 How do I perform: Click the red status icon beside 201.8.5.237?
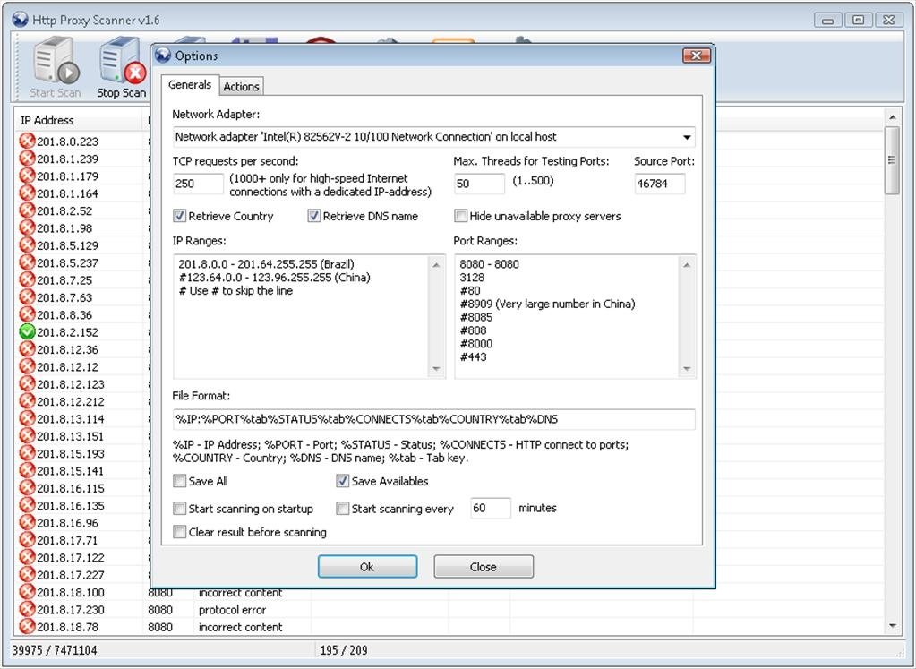click(x=27, y=262)
